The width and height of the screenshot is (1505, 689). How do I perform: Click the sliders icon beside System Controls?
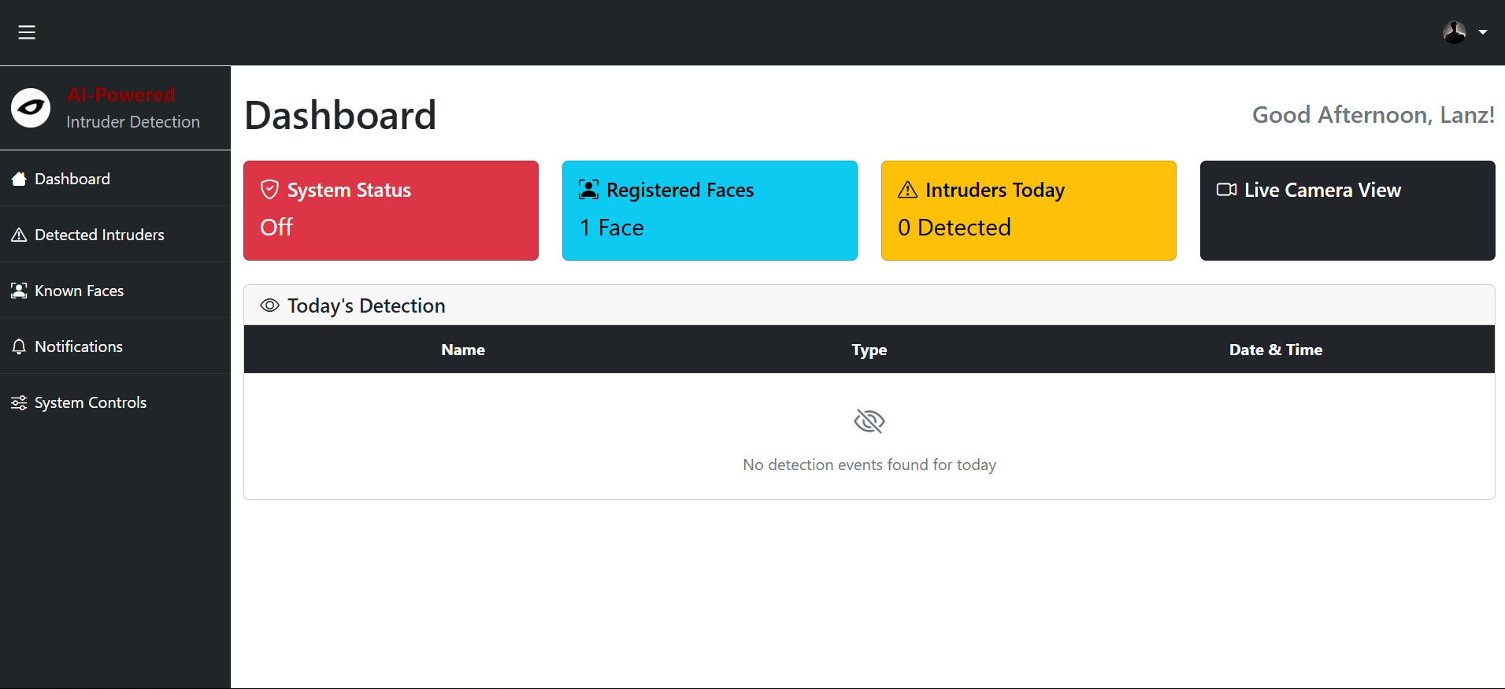[x=19, y=402]
